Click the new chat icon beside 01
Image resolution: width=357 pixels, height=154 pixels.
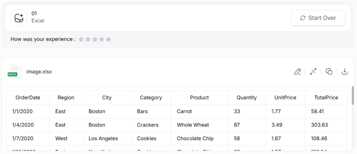coord(19,18)
